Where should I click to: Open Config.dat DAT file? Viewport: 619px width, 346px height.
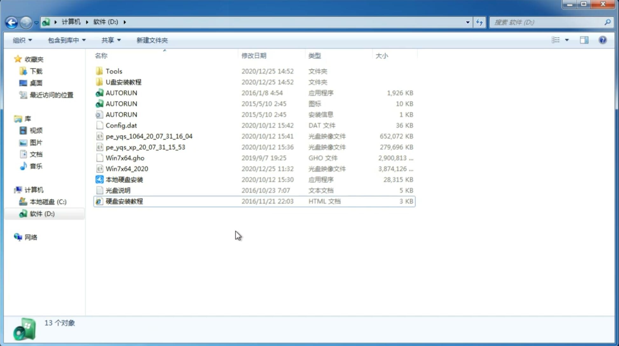[x=121, y=125]
